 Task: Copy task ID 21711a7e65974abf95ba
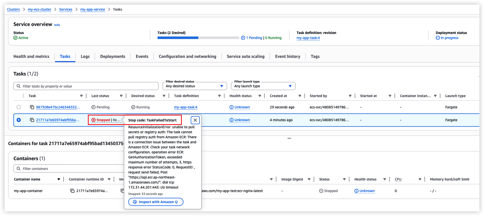tap(32, 120)
